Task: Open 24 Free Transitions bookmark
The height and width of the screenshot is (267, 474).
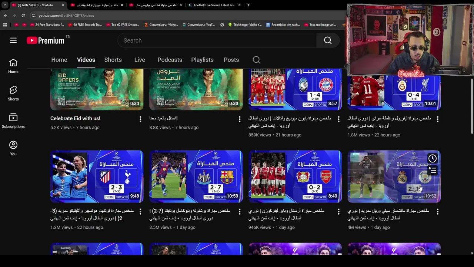Action: coord(46,25)
